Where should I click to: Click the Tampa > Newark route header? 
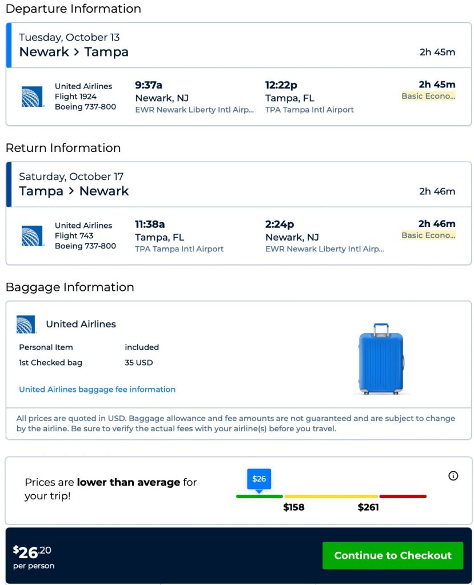(x=74, y=191)
